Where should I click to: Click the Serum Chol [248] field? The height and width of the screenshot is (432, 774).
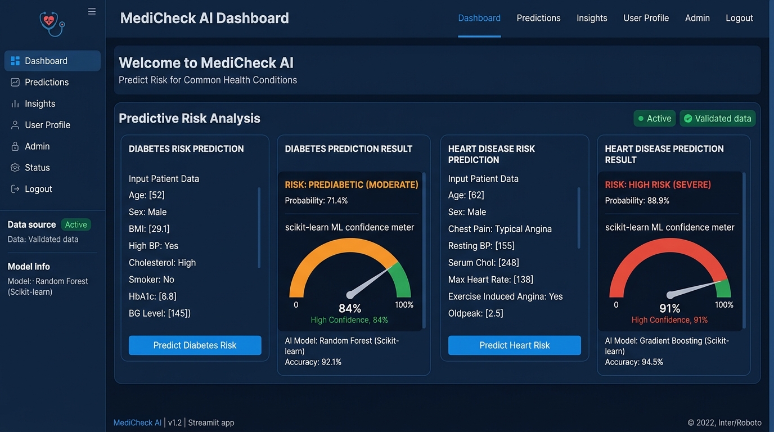click(x=484, y=263)
